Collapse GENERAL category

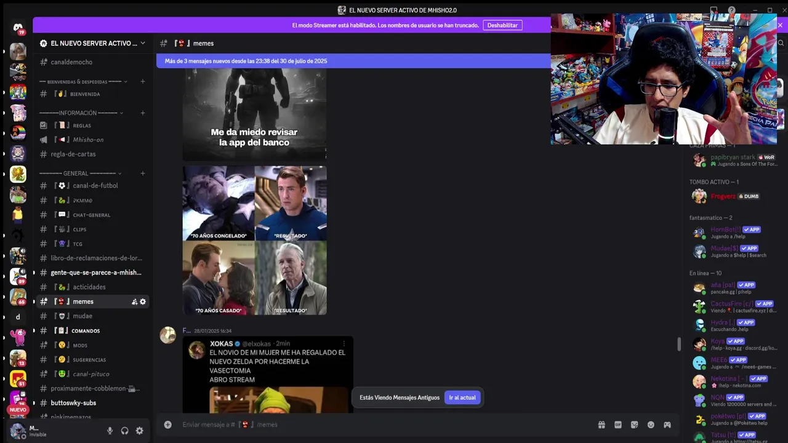coord(81,173)
